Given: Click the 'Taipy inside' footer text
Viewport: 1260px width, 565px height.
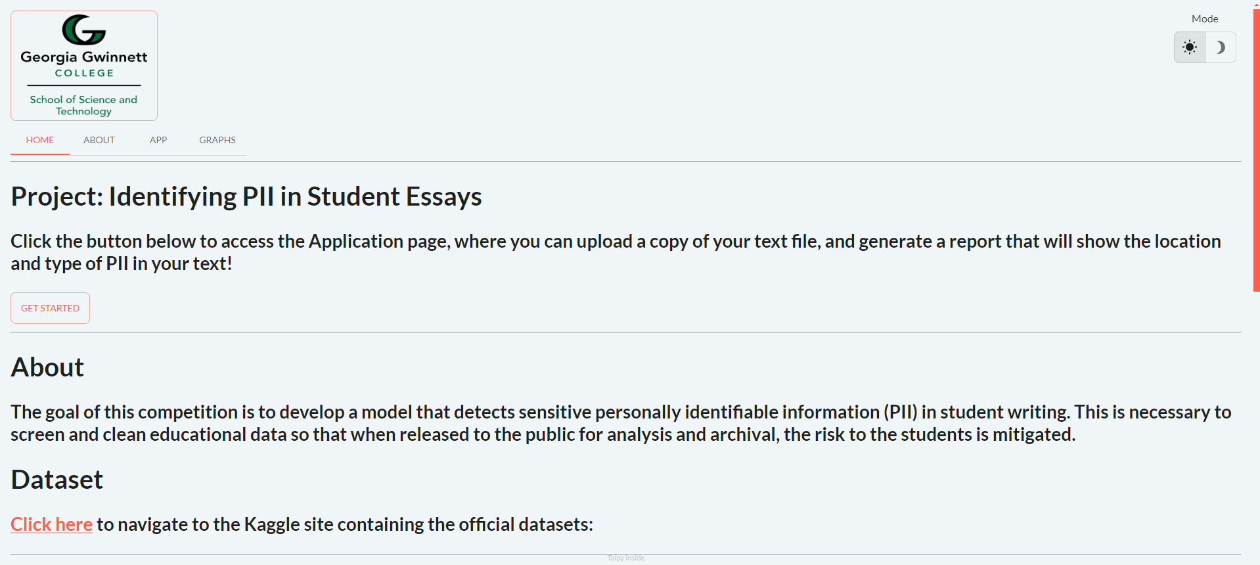Looking at the screenshot, I should tap(626, 558).
